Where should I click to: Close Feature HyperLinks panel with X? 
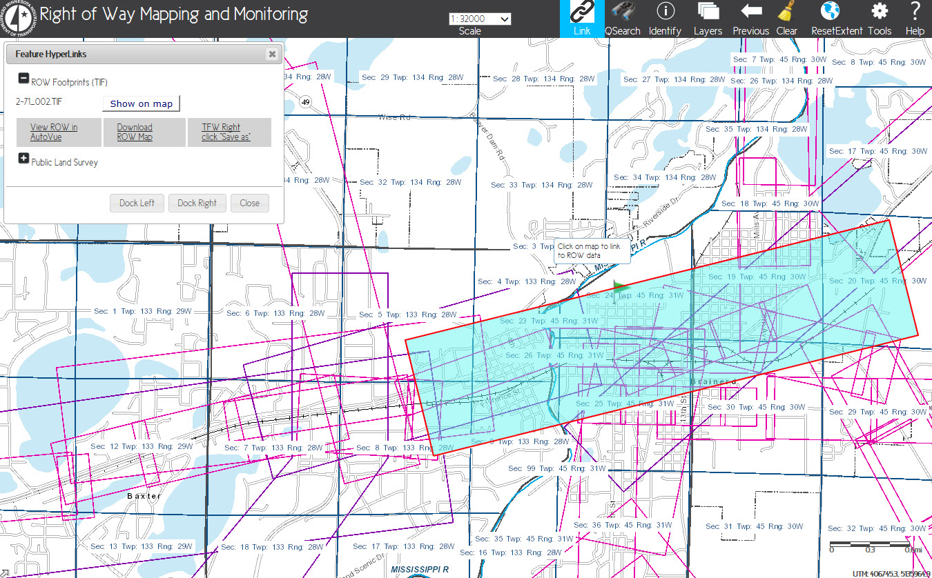pyautogui.click(x=272, y=54)
